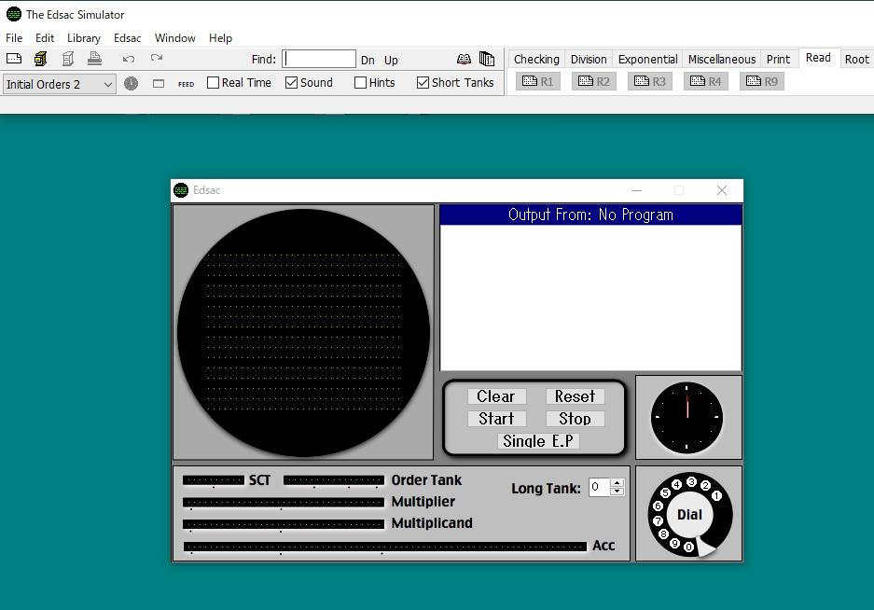
Task: Click the small window icon beside FEED
Action: pos(159,84)
